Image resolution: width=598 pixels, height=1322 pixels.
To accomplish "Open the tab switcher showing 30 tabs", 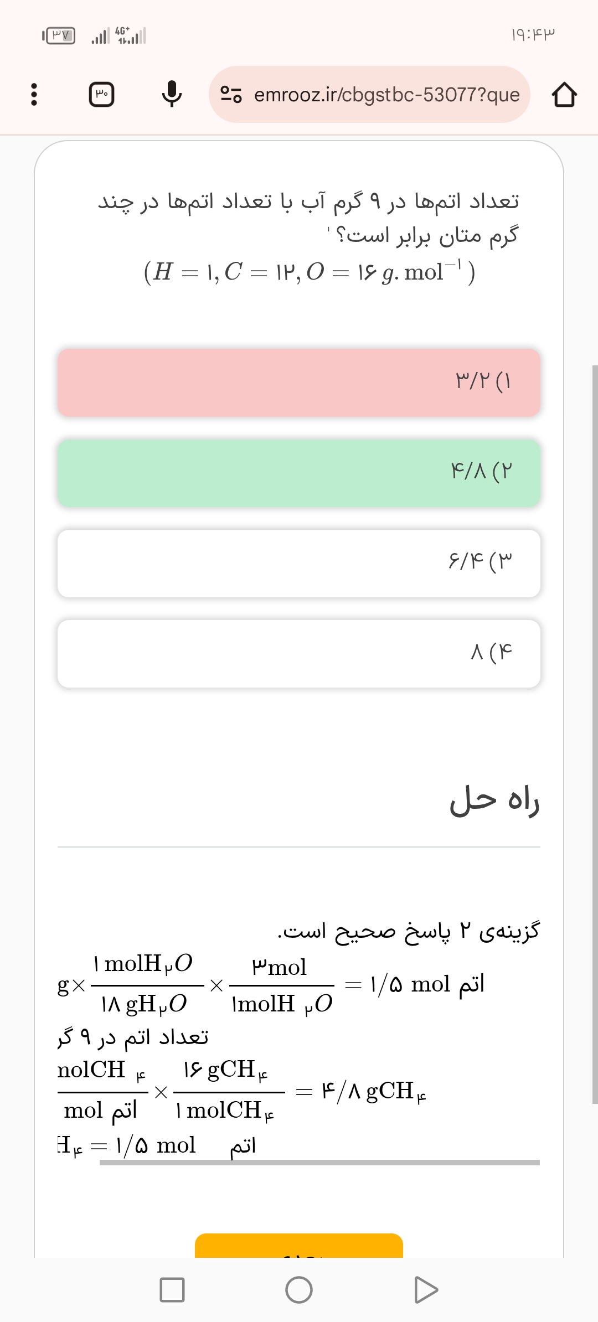I will 102,95.
